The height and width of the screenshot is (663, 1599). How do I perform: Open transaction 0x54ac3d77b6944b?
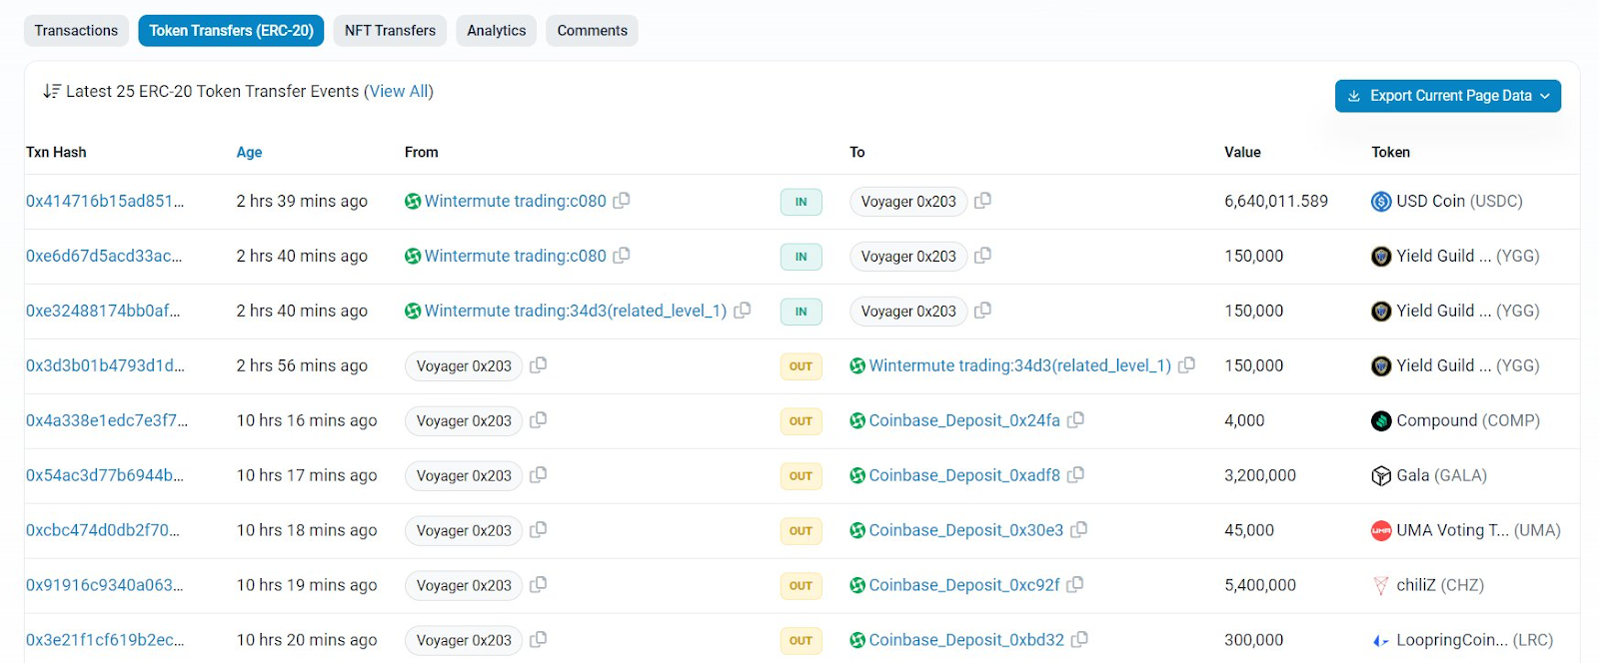coord(105,475)
